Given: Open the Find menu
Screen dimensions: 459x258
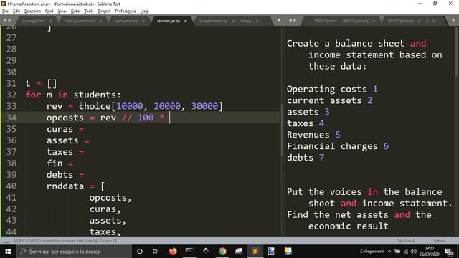Looking at the screenshot, I should click(x=49, y=11).
